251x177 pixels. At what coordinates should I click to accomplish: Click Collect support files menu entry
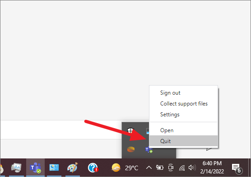coord(183,104)
